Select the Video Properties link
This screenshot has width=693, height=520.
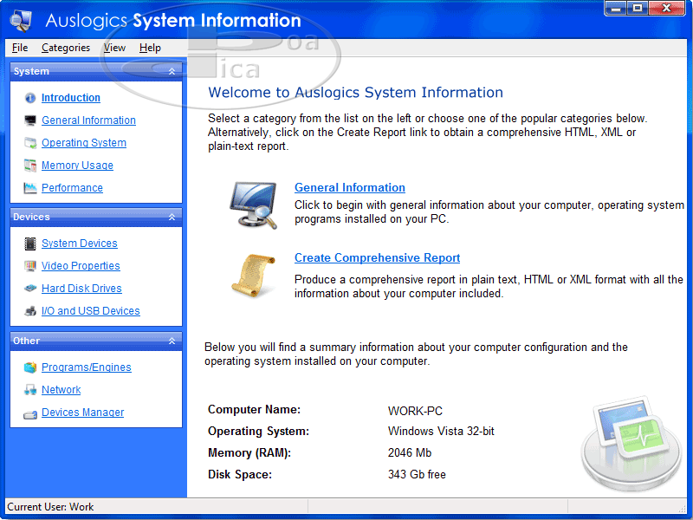(x=81, y=266)
